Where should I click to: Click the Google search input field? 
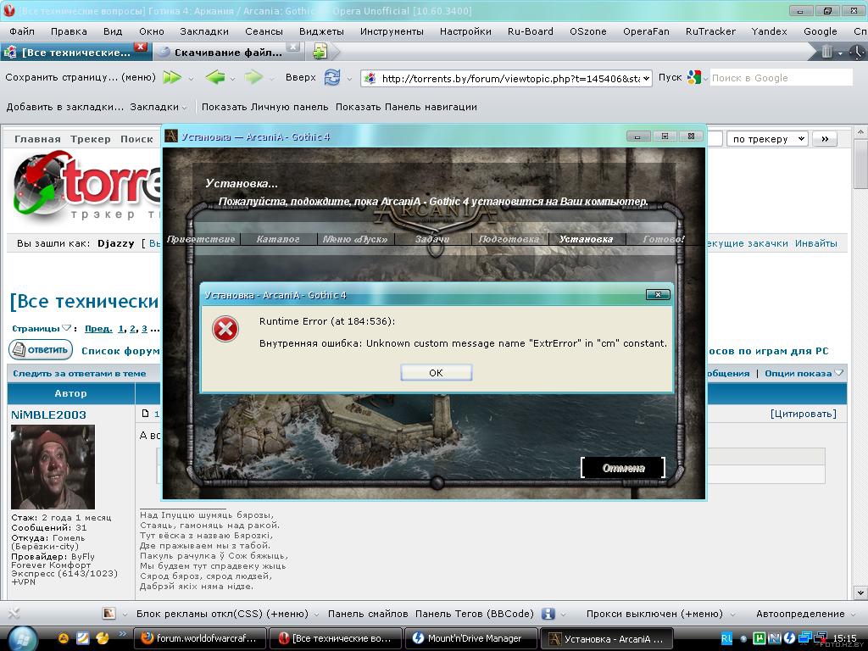pyautogui.click(x=781, y=77)
